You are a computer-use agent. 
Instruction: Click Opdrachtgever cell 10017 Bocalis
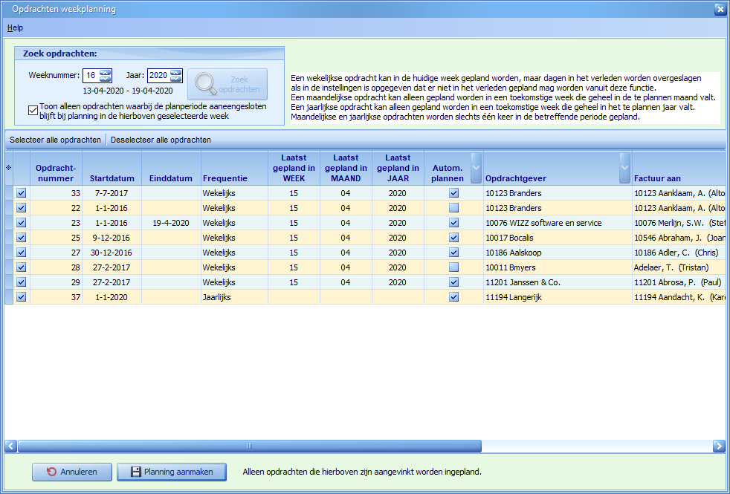point(558,238)
